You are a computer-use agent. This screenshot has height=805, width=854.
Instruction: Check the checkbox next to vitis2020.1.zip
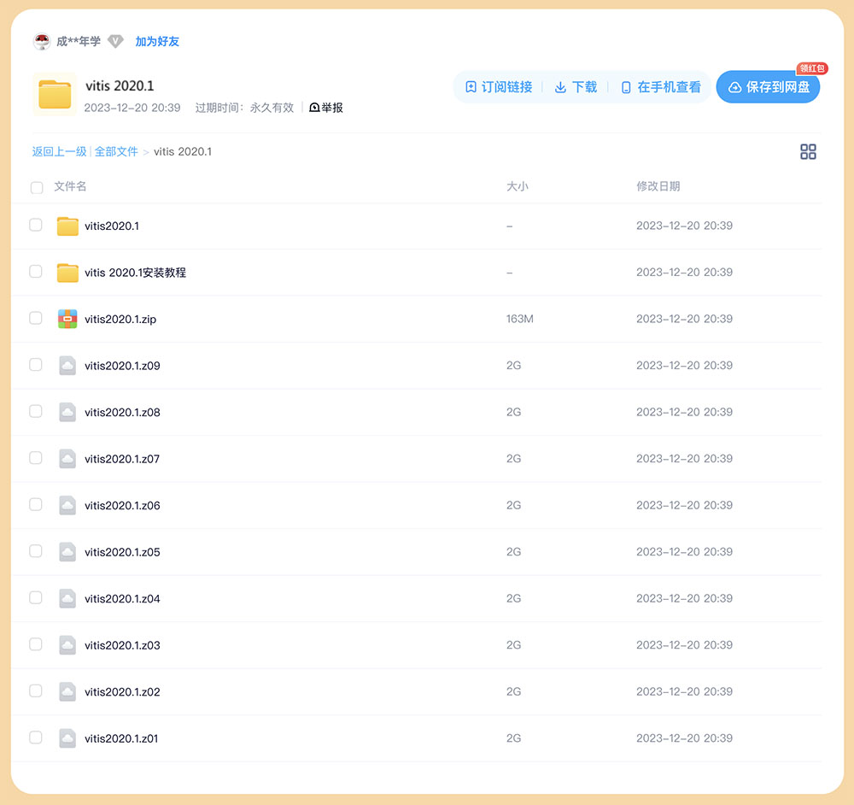(35, 318)
